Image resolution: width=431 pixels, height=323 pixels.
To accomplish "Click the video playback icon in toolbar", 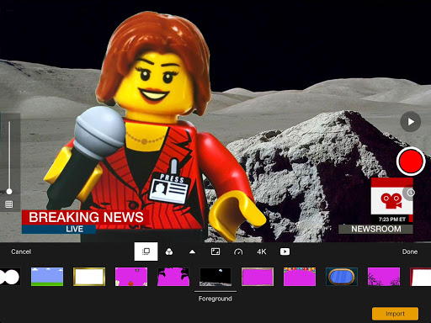I will click(285, 252).
